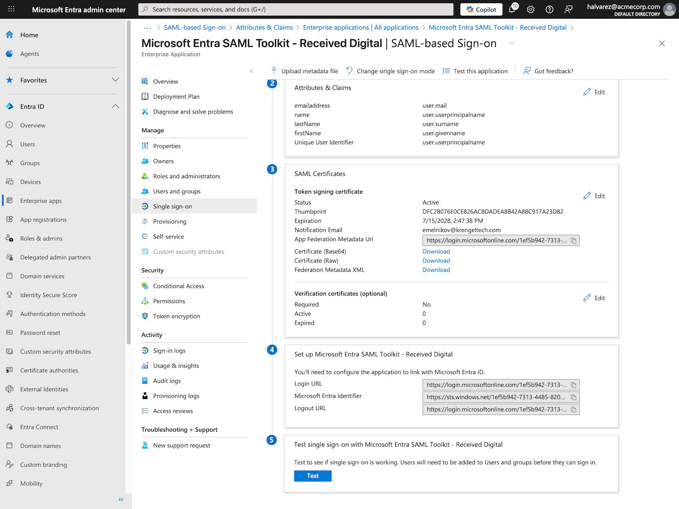
Task: Collapse the main navigation sidebar
Action: (121, 500)
